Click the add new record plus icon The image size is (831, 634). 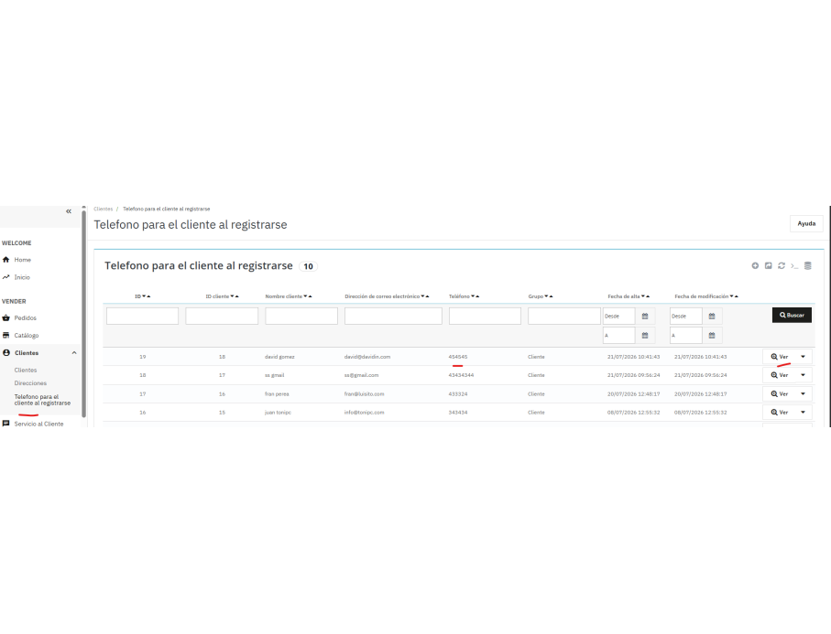point(755,265)
